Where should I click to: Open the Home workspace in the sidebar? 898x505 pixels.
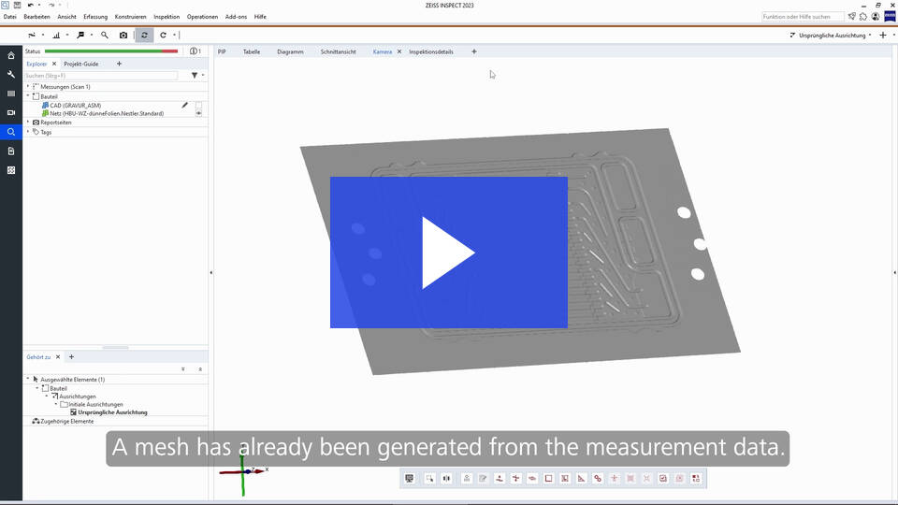[x=11, y=55]
